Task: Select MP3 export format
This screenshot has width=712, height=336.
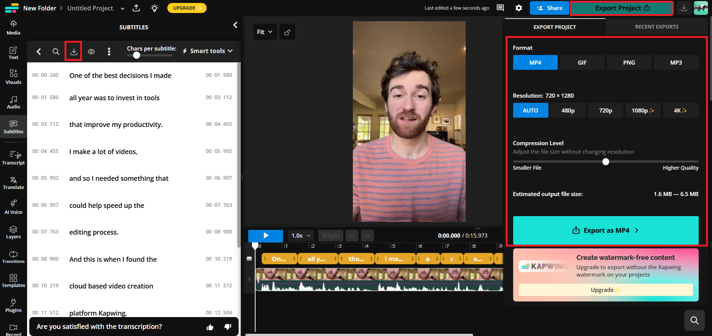Action: click(x=676, y=62)
